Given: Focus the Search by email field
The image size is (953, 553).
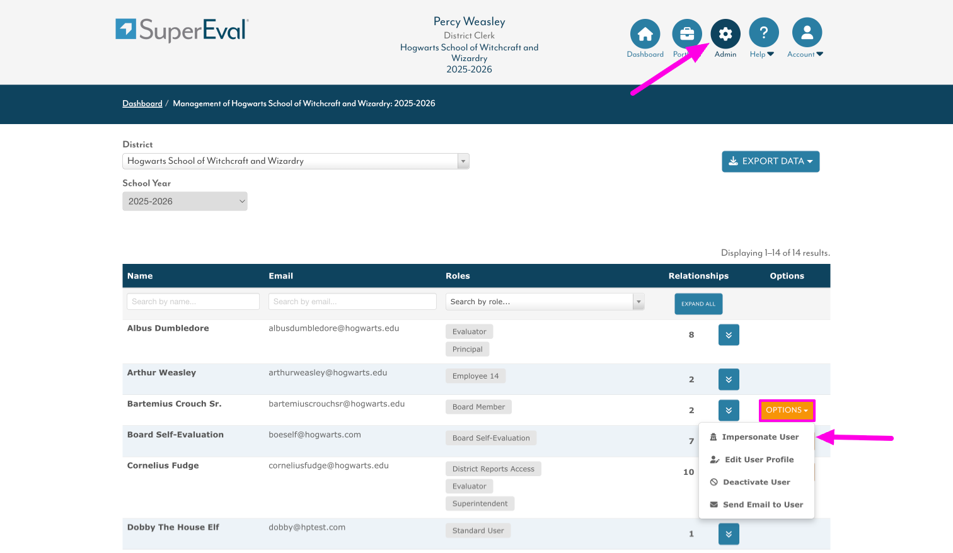Looking at the screenshot, I should [352, 302].
